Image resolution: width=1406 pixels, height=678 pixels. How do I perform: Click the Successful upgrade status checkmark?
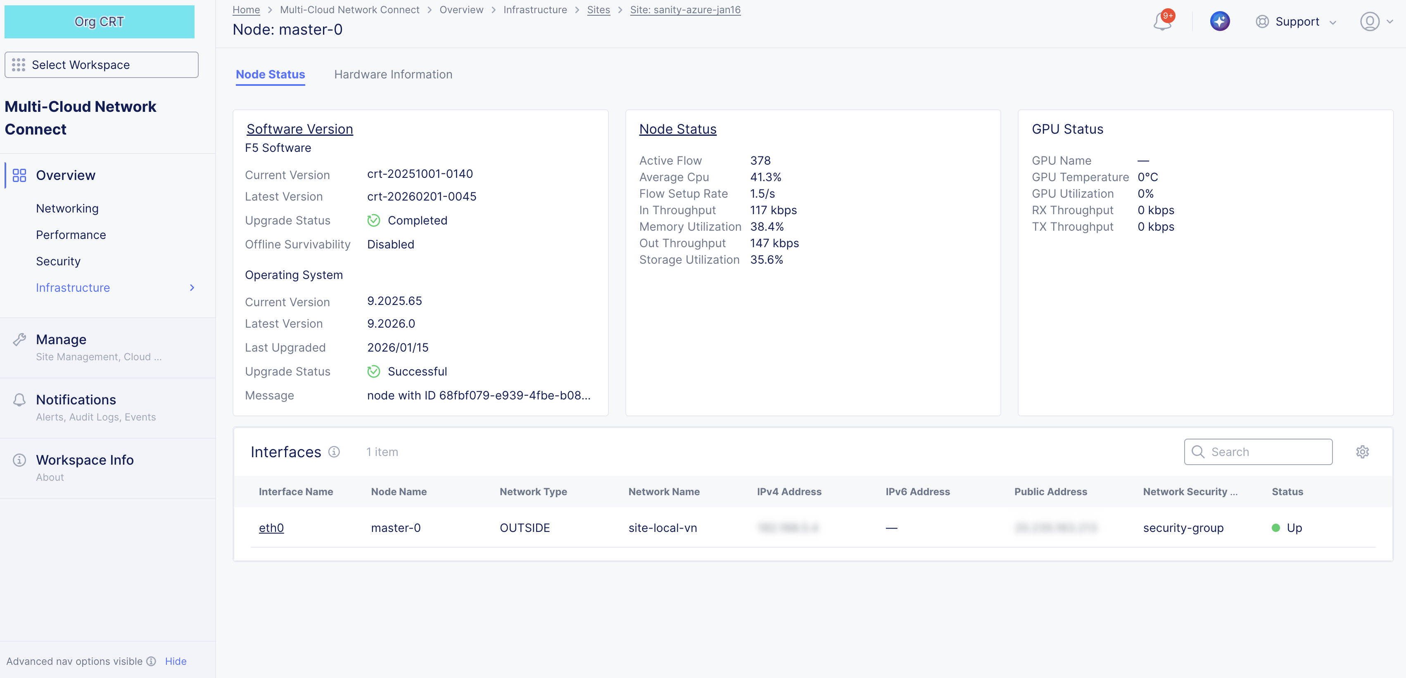[x=374, y=371]
